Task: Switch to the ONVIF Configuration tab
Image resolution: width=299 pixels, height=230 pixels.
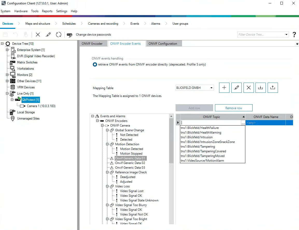Action: (163, 44)
